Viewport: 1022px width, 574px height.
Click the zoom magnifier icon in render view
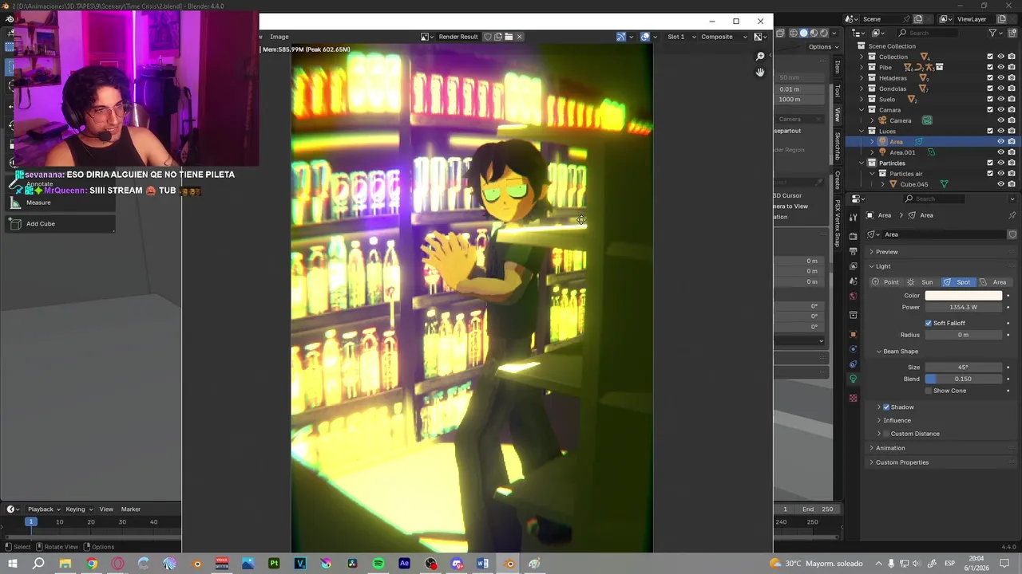[760, 56]
